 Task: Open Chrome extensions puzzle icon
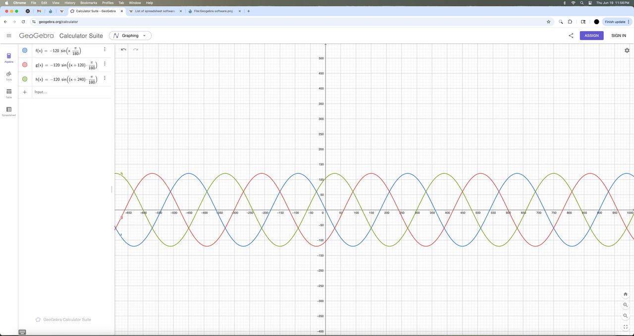(570, 22)
